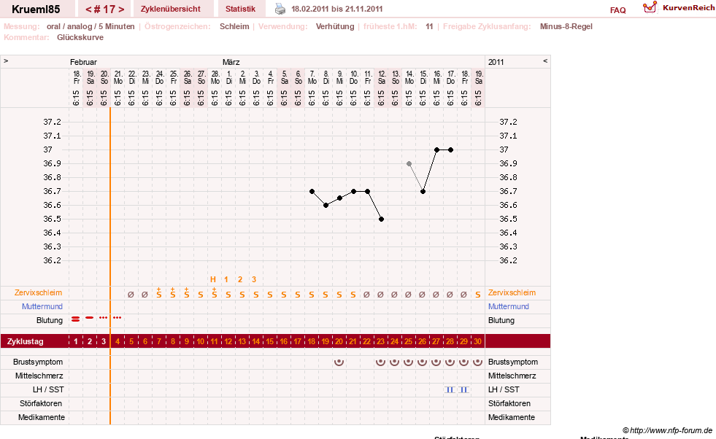Image resolution: width=716 pixels, height=439 pixels.
Task: Click the S+ mucus symbol on cycle day 11
Action: tap(214, 293)
